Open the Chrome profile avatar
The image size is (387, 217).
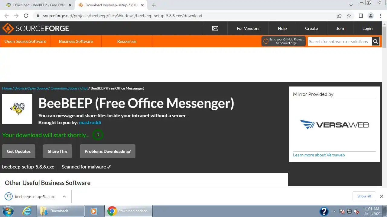(x=371, y=16)
